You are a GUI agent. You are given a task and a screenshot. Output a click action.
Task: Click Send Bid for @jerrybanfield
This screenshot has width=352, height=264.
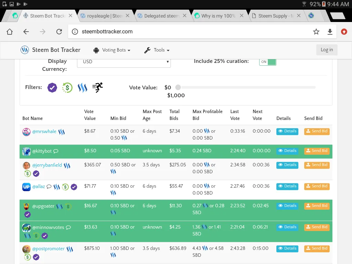click(317, 165)
